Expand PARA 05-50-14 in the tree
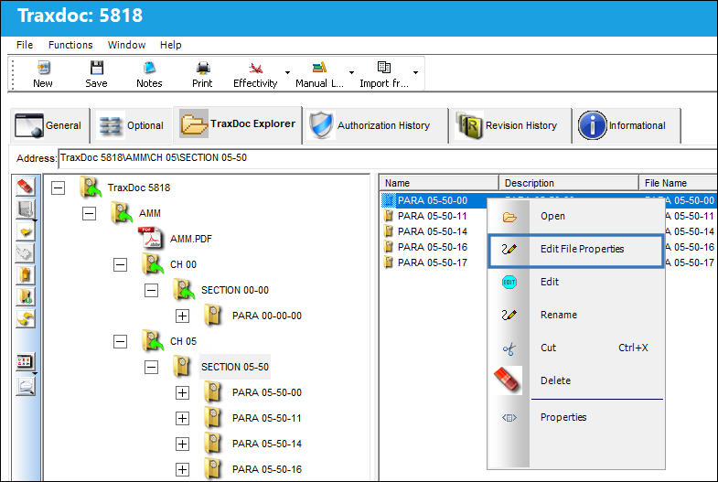This screenshot has width=718, height=482. click(x=183, y=444)
